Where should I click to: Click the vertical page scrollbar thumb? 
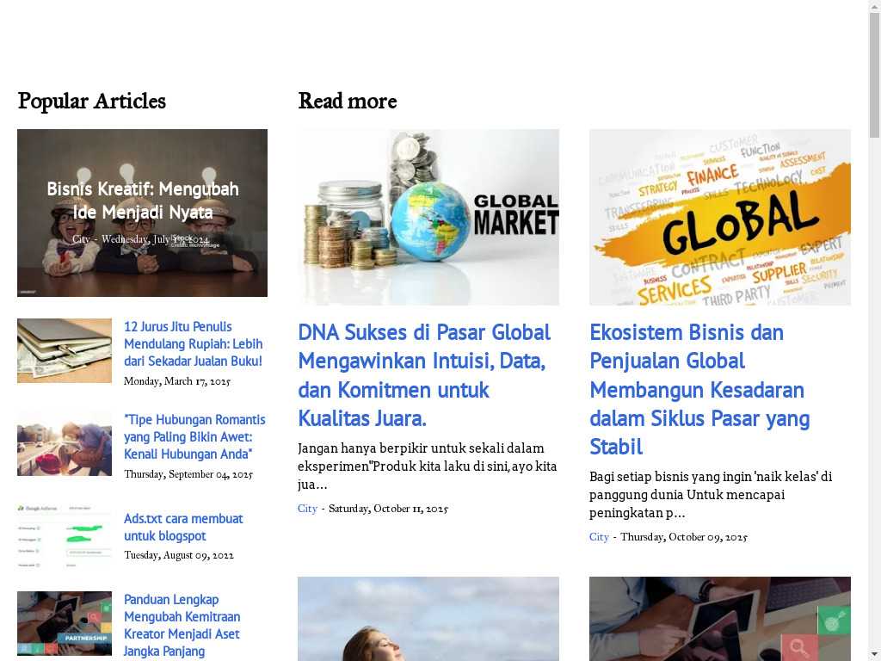pyautogui.click(x=875, y=74)
